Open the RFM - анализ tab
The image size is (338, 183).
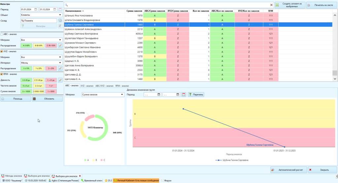(122, 86)
